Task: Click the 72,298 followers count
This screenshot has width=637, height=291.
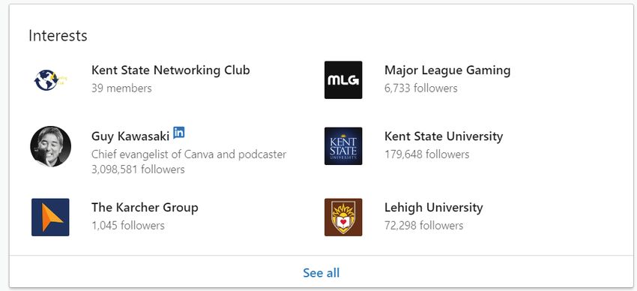Action: click(x=423, y=226)
